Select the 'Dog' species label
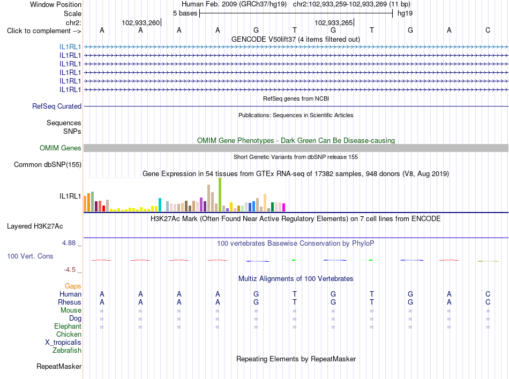 (75, 319)
